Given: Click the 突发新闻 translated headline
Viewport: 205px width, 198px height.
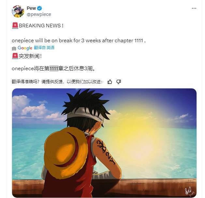Looking at the screenshot, I should [x=30, y=56].
